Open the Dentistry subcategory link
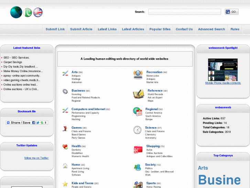This screenshot has width=250, height=188. [76, 150]
